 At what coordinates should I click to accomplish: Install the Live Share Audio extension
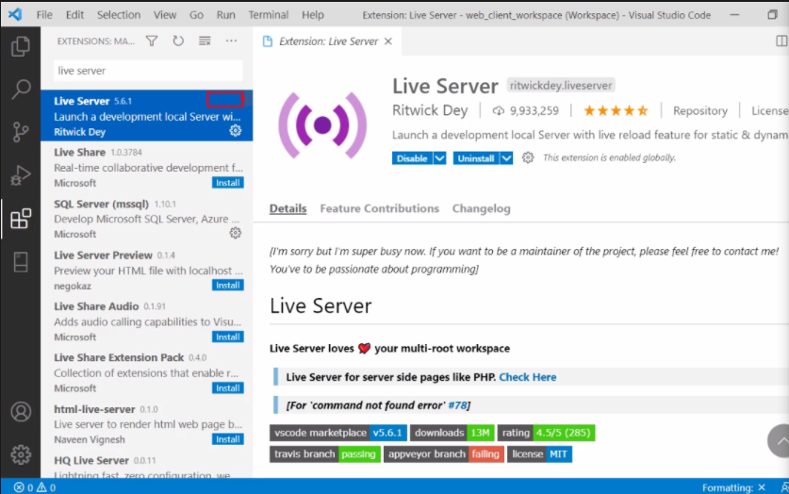[228, 337]
